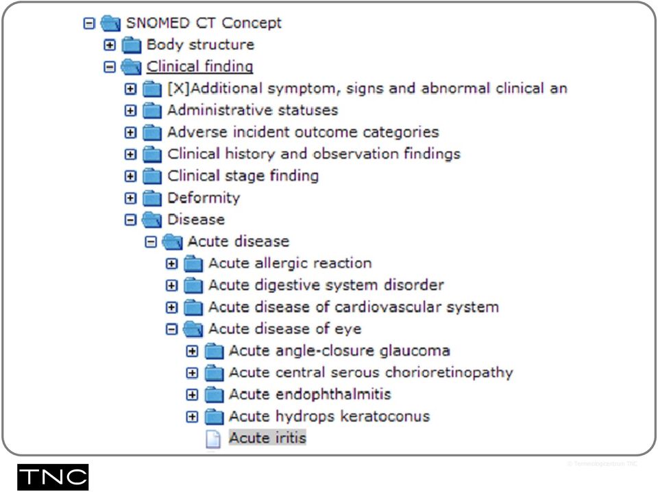Collapse the SNOMED CT Concept root

(89, 23)
